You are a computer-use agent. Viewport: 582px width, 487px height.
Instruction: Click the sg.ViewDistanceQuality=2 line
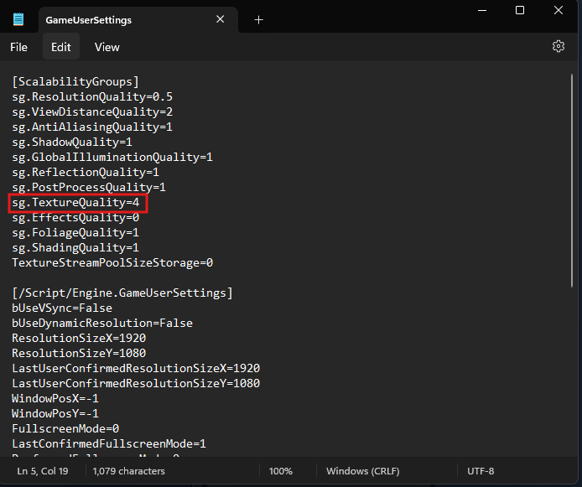92,112
